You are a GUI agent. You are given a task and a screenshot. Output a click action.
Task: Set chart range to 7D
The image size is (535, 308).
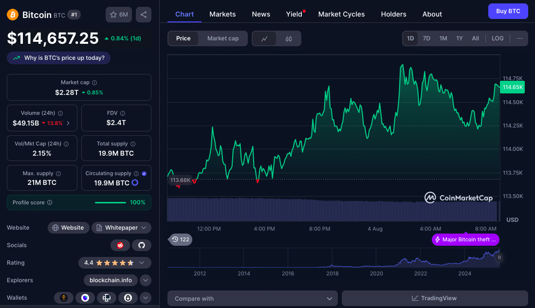[426, 38]
